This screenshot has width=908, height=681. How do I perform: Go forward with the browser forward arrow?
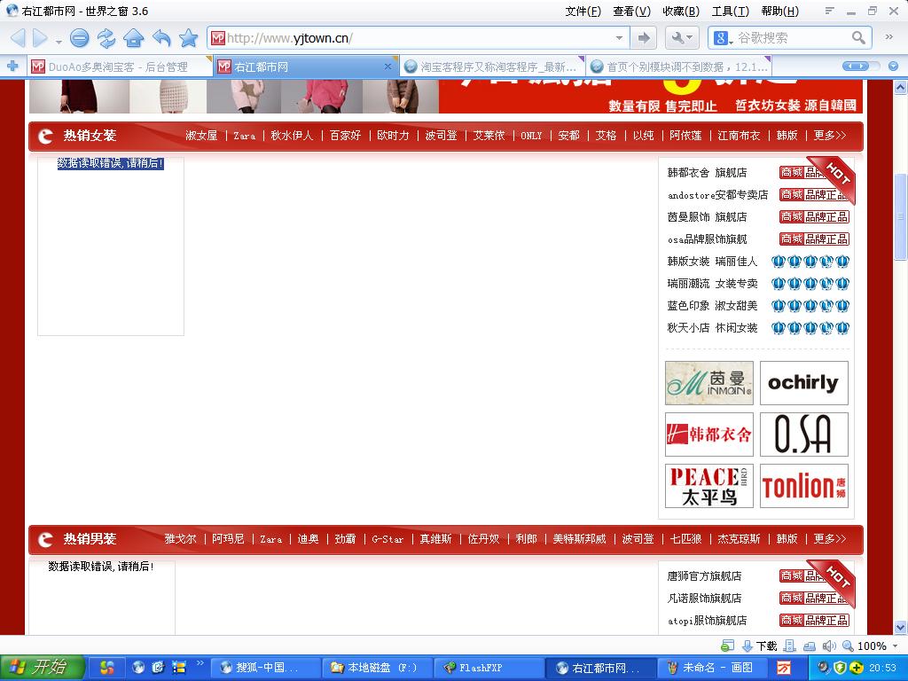pyautogui.click(x=41, y=38)
